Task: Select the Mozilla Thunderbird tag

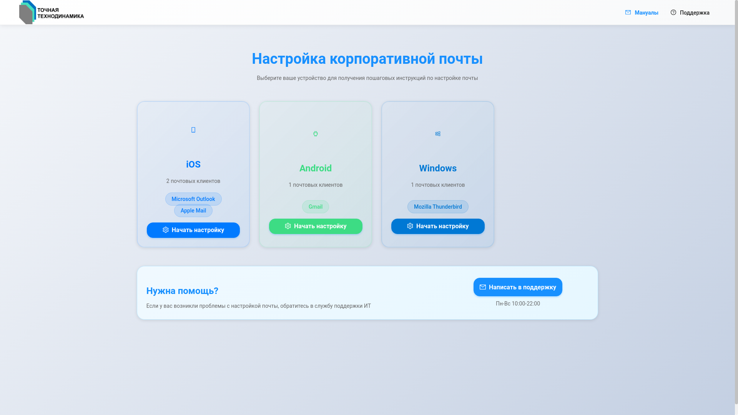Action: tap(438, 207)
